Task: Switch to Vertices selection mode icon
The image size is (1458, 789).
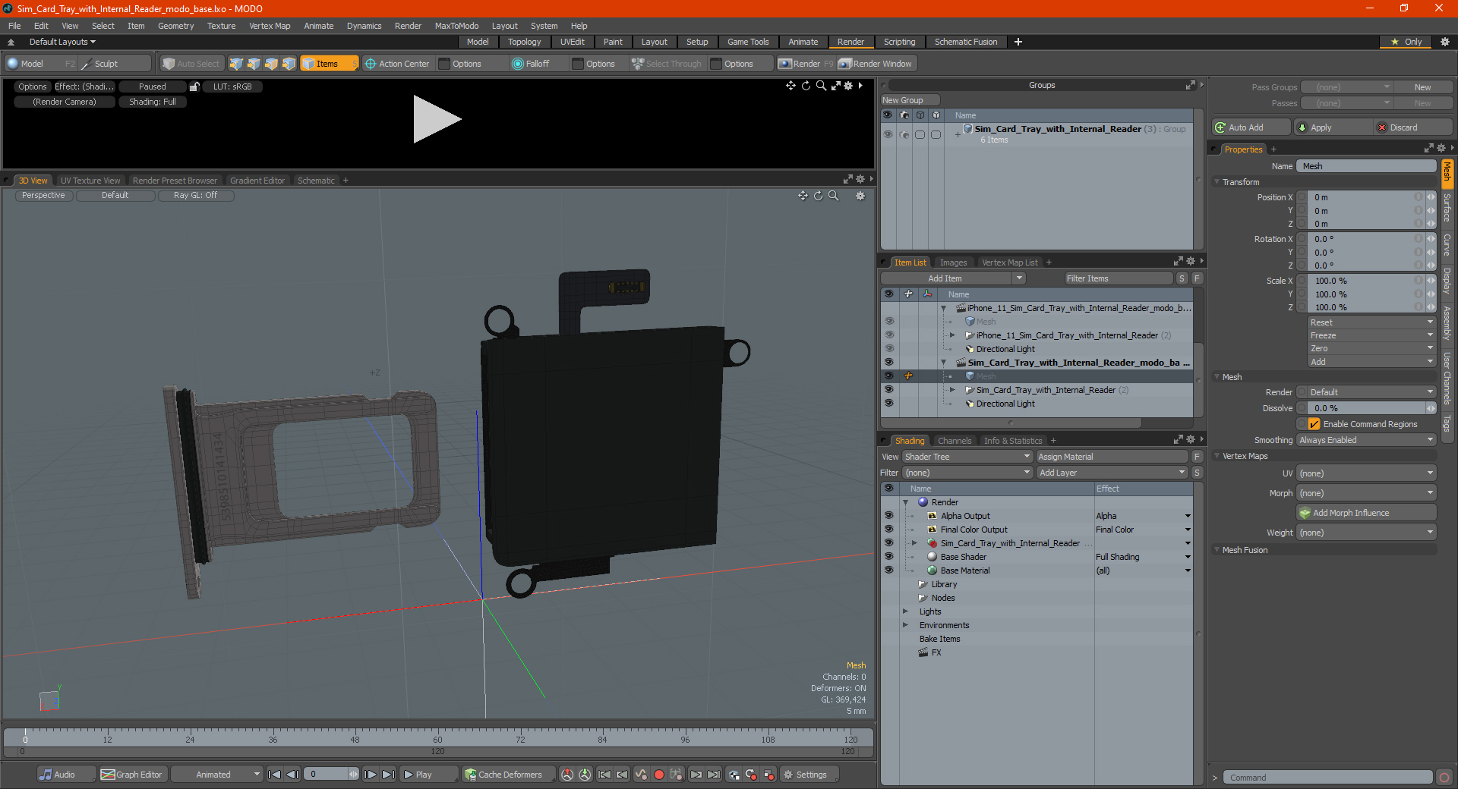Action: pyautogui.click(x=236, y=64)
